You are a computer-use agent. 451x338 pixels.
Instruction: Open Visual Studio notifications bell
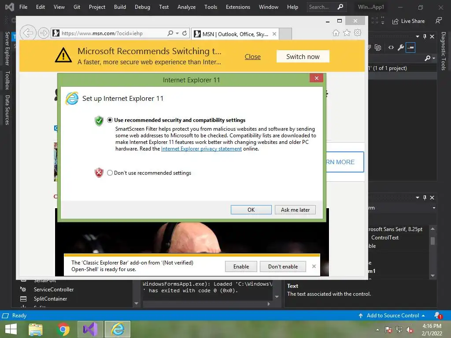click(x=437, y=315)
